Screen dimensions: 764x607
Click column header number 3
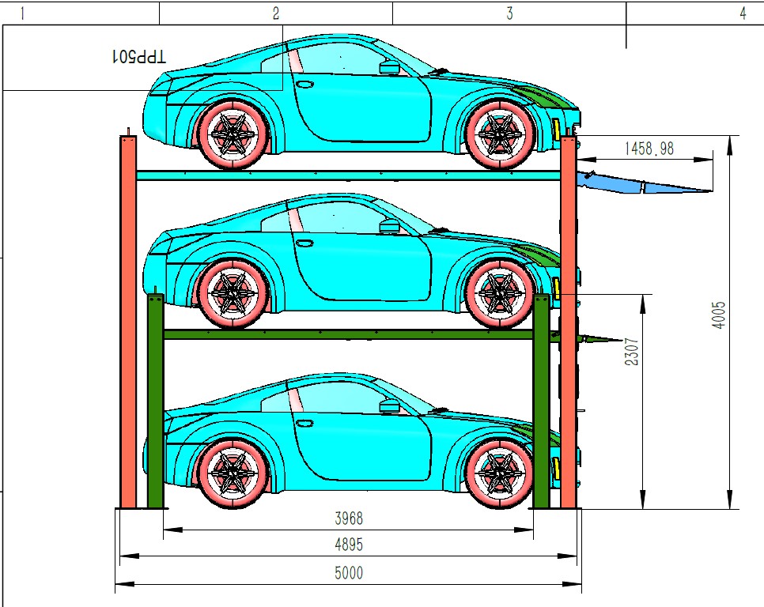(509, 13)
